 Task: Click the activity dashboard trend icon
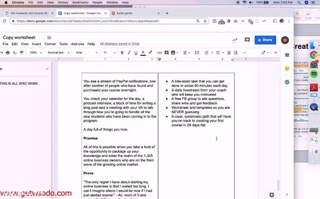(x=234, y=40)
